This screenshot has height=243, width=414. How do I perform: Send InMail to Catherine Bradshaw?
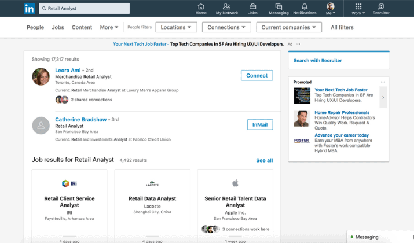coord(260,124)
